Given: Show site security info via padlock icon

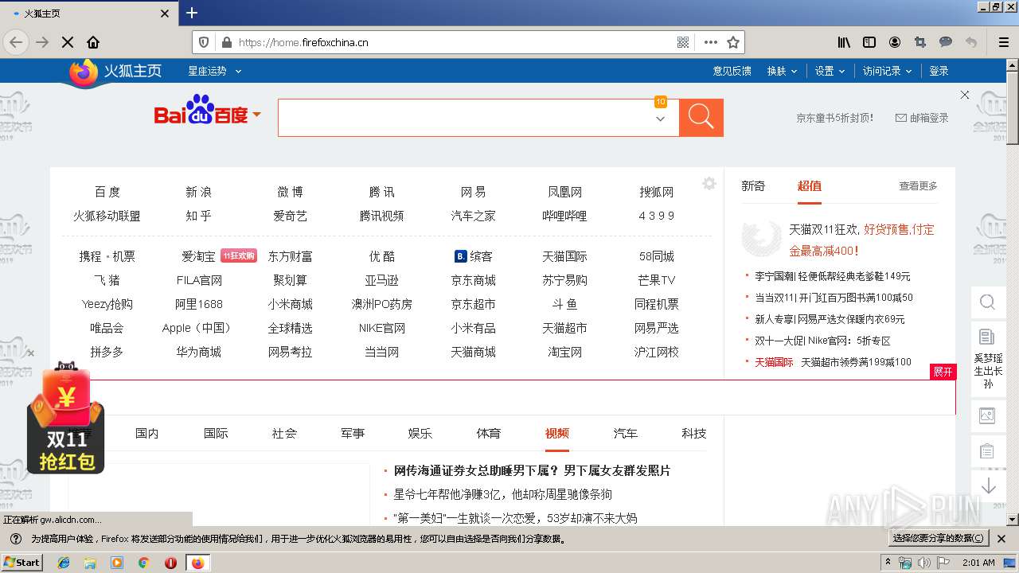Looking at the screenshot, I should [226, 42].
